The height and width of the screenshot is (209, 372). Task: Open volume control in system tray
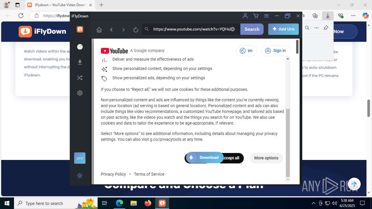coord(334,203)
